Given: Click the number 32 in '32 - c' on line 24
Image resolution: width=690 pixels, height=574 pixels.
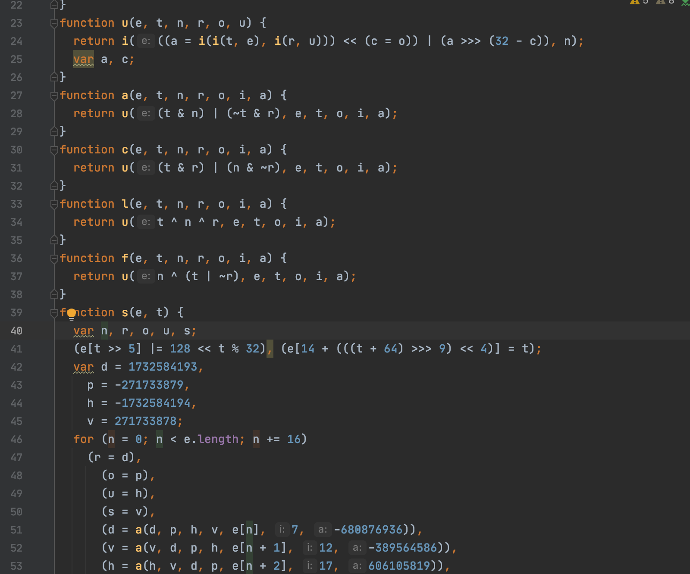Looking at the screenshot, I should [x=501, y=41].
